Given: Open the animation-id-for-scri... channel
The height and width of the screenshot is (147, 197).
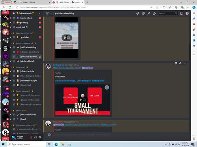Looking at the screenshot, I should coord(27,129).
